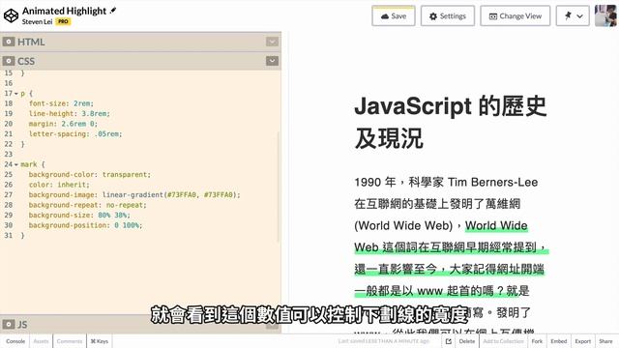Select the JS panel header
The width and height of the screenshot is (619, 348).
tap(140, 325)
